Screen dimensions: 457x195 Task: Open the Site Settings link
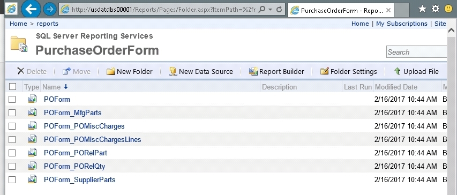pyautogui.click(x=440, y=24)
